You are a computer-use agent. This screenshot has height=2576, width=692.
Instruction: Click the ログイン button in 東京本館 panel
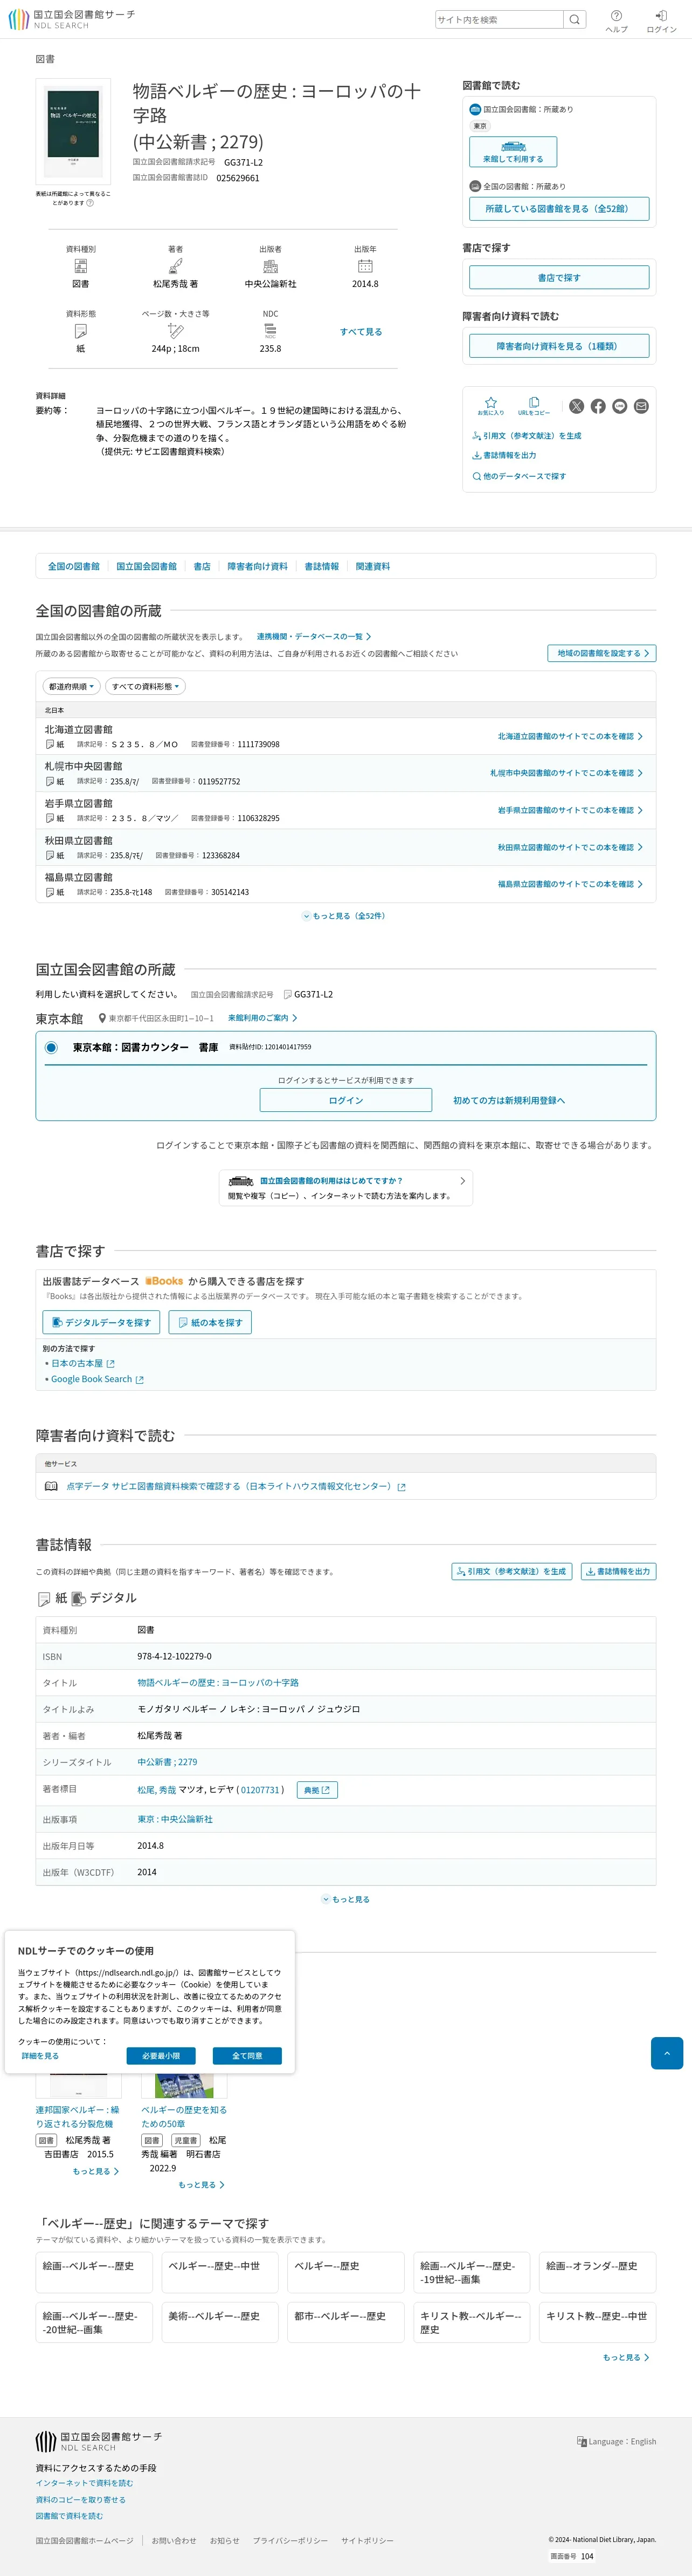[345, 1100]
